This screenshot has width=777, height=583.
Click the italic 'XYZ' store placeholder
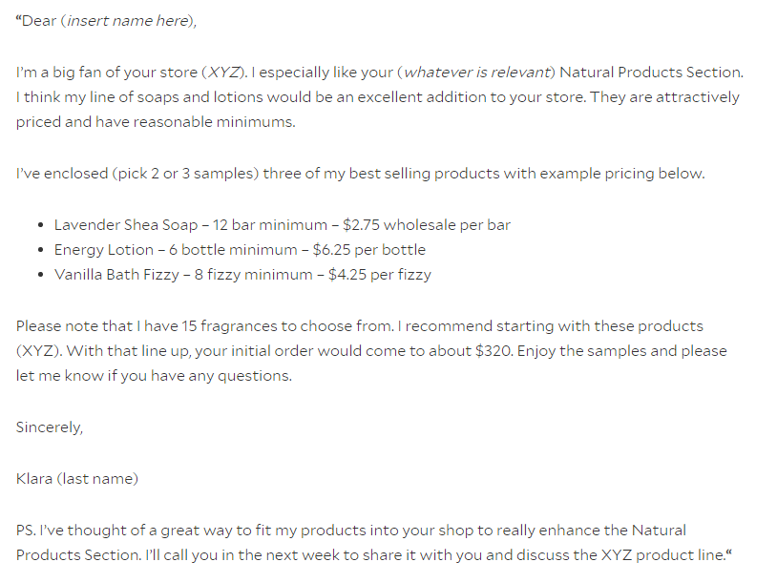(x=223, y=73)
